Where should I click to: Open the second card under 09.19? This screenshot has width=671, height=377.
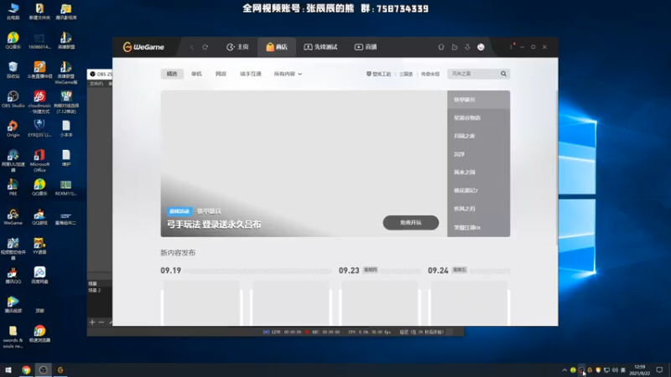pos(291,303)
